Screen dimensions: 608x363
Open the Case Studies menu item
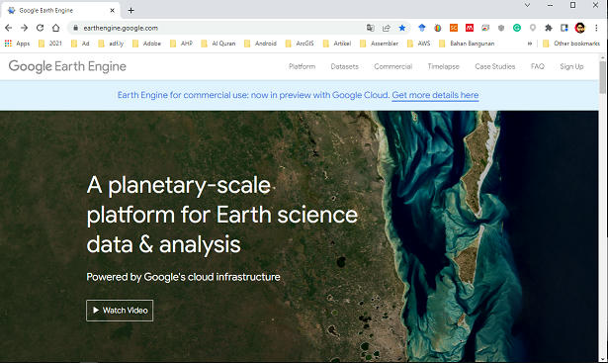(494, 66)
